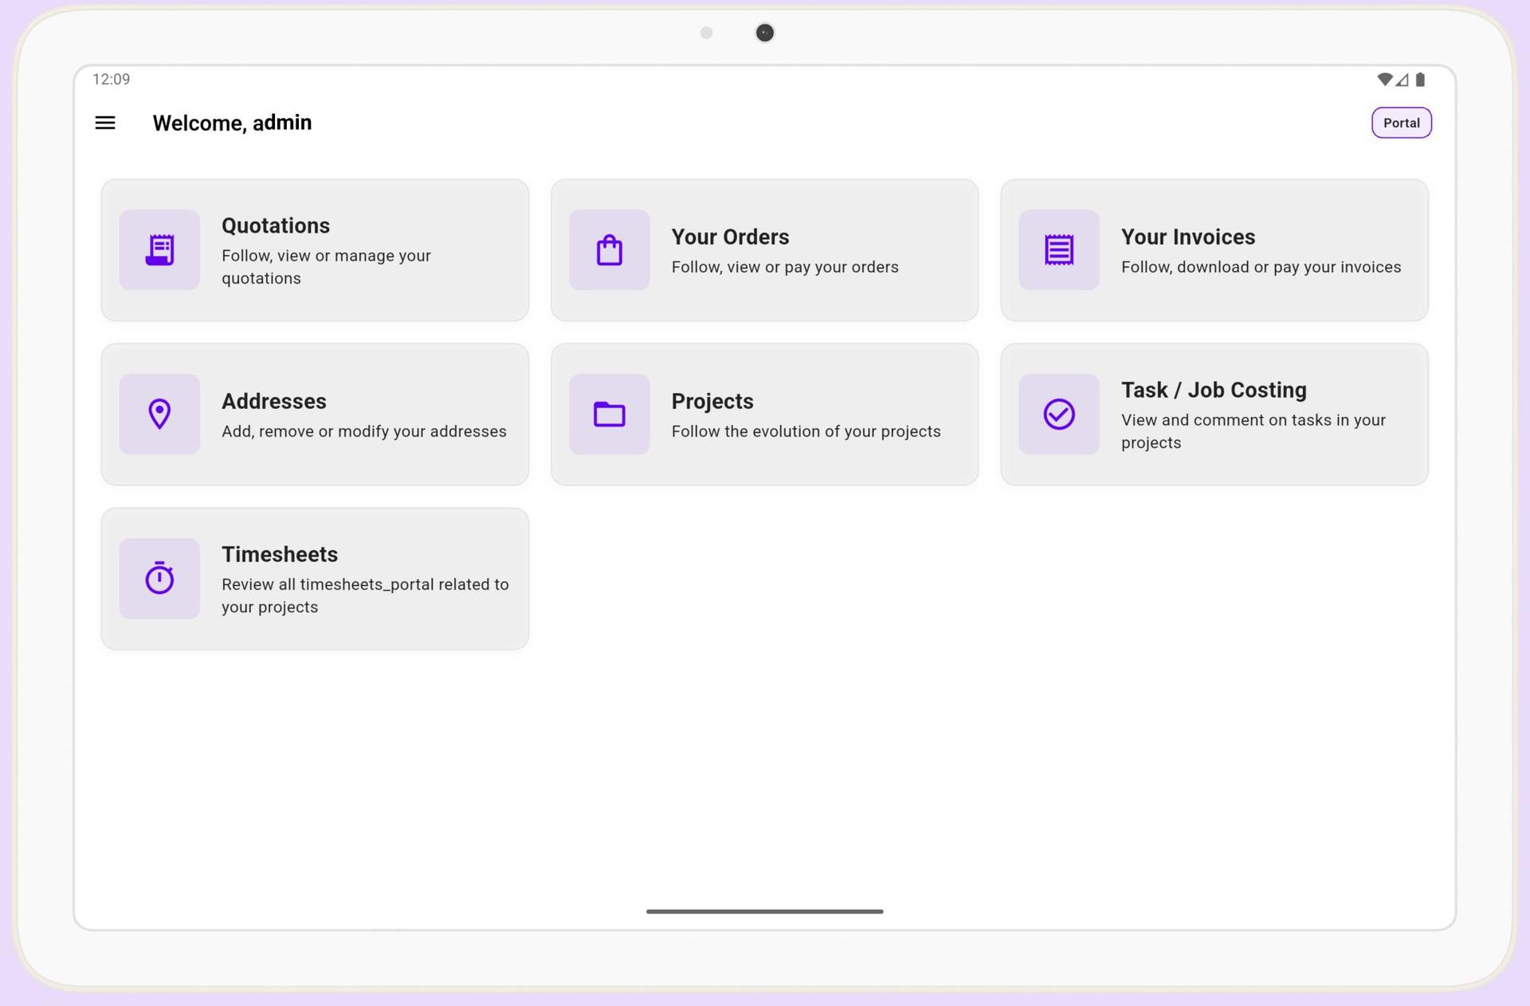Click the Quotations receipt icon
The height and width of the screenshot is (1006, 1530).
159,250
